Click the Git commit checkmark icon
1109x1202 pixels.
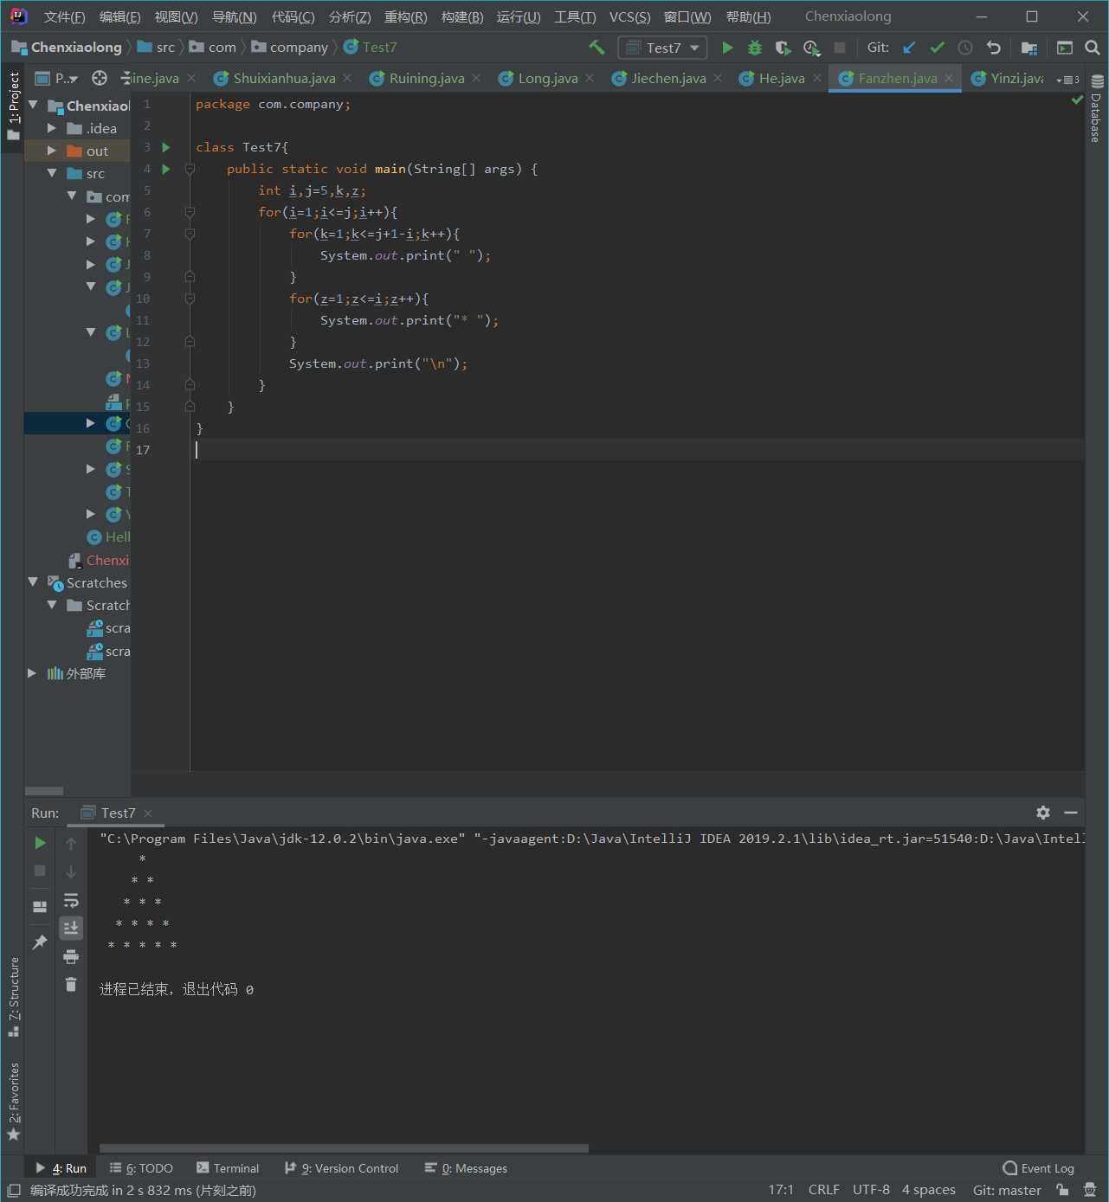coord(937,48)
